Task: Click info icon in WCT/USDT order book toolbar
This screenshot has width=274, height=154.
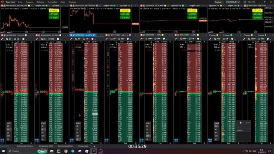Action: coord(128,39)
